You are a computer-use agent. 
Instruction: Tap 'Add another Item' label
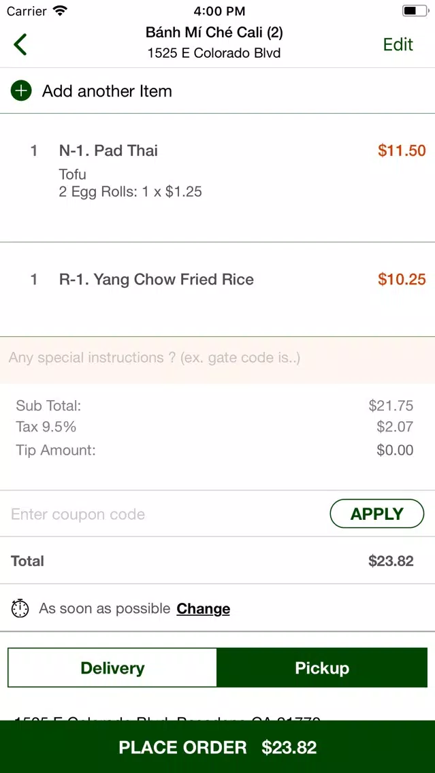pos(107,91)
